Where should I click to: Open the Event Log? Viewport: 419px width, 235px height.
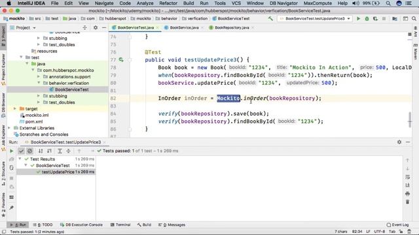(397, 225)
